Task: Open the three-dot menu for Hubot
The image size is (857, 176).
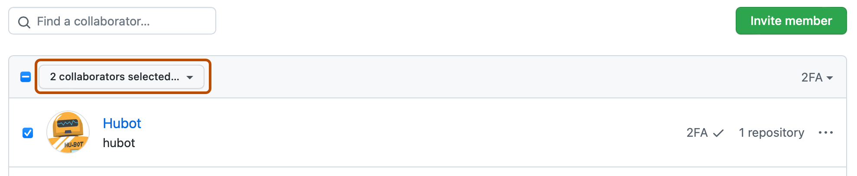Action: pyautogui.click(x=825, y=132)
